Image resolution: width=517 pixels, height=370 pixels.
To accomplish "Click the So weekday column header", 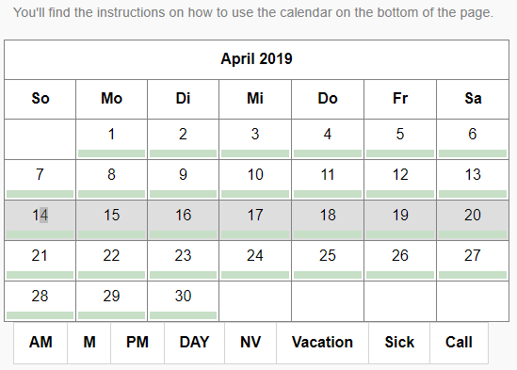I will tap(40, 99).
